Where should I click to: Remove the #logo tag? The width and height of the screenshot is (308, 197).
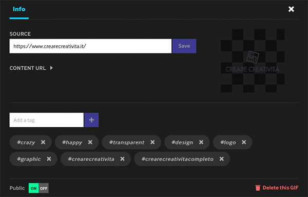[244, 142]
